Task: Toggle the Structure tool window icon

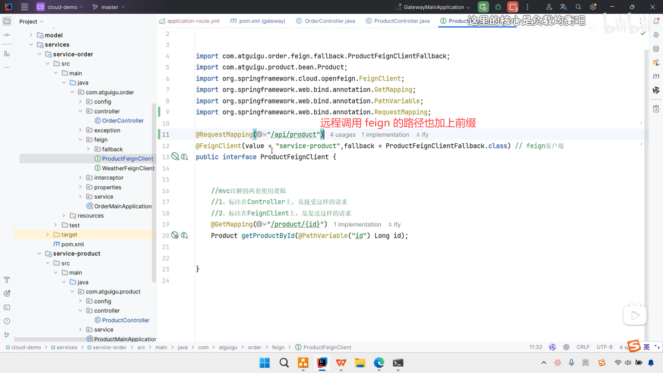Action: click(x=7, y=54)
